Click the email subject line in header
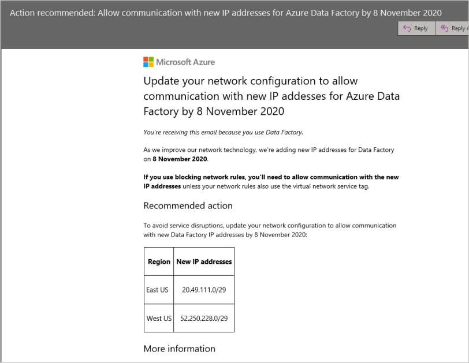 pyautogui.click(x=226, y=13)
